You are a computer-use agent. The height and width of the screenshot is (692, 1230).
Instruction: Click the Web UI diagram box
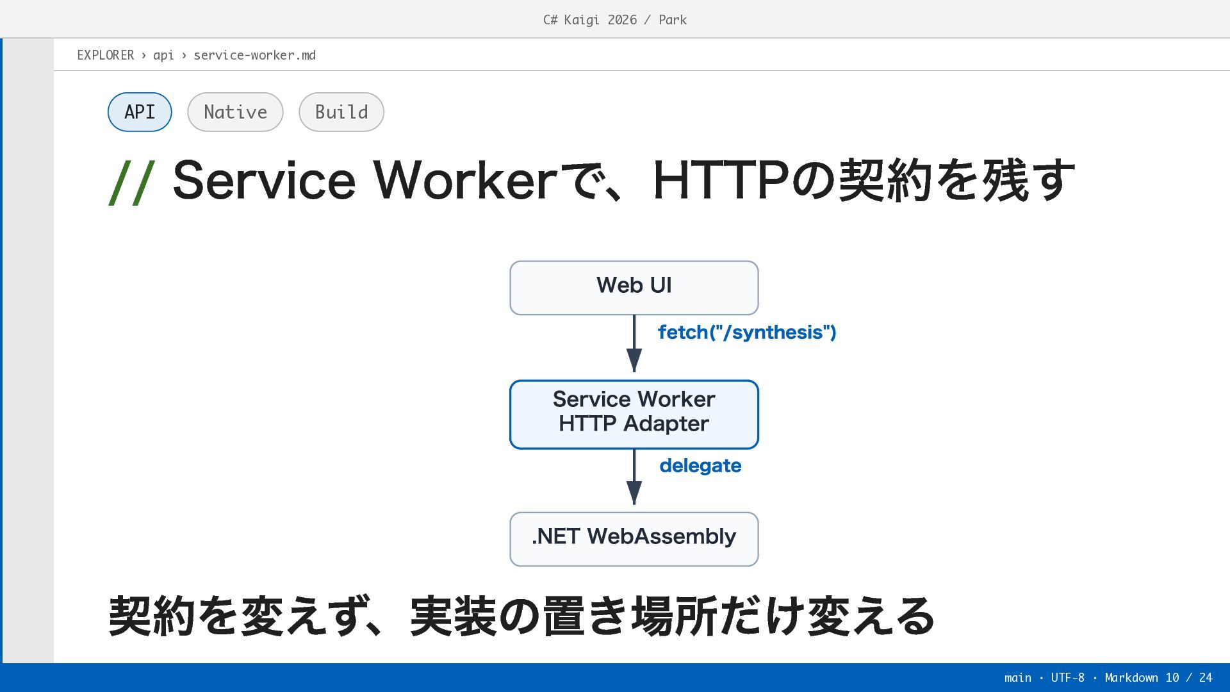point(634,288)
